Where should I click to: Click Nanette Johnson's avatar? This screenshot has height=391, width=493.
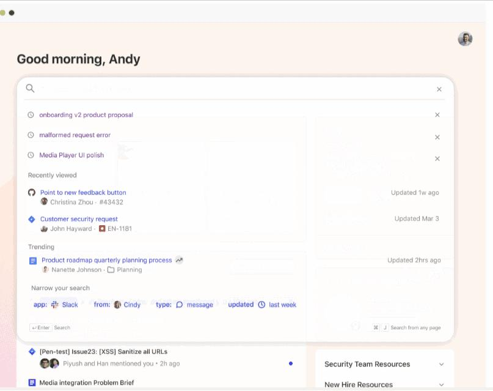point(45,269)
